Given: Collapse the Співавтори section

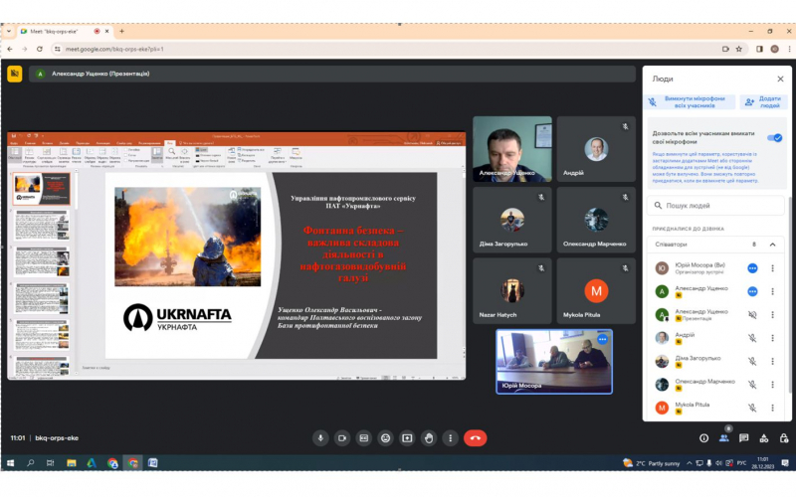Looking at the screenshot, I should (x=773, y=245).
